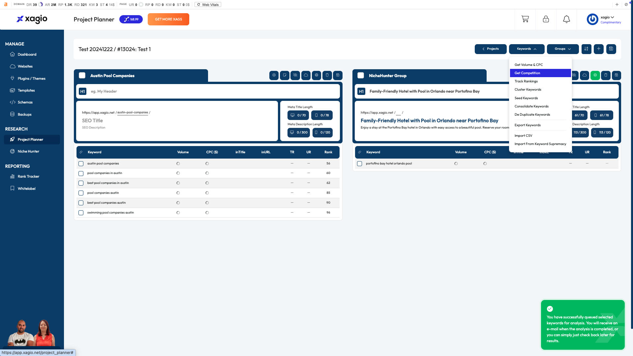633x356 pixels.
Task: Click the 168.99 XAGS balance badge
Action: pos(131,19)
